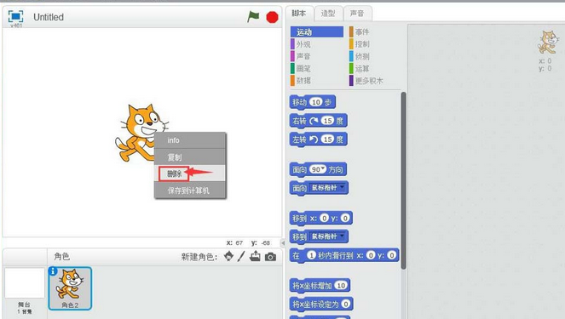Click the blocks palette vertical scrollbar

click(404, 179)
